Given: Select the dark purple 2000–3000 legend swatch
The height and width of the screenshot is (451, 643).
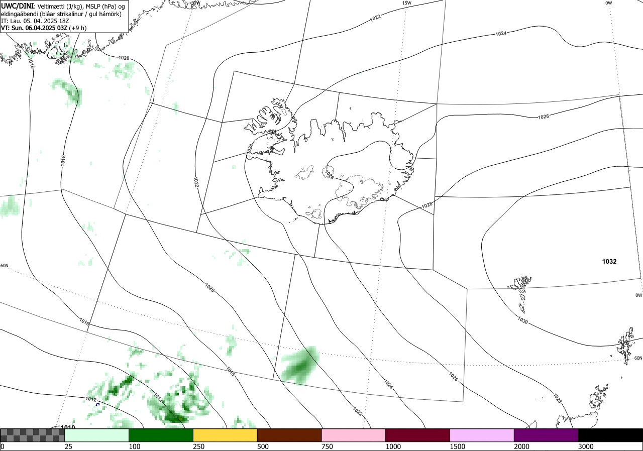Looking at the screenshot, I should 547,435.
